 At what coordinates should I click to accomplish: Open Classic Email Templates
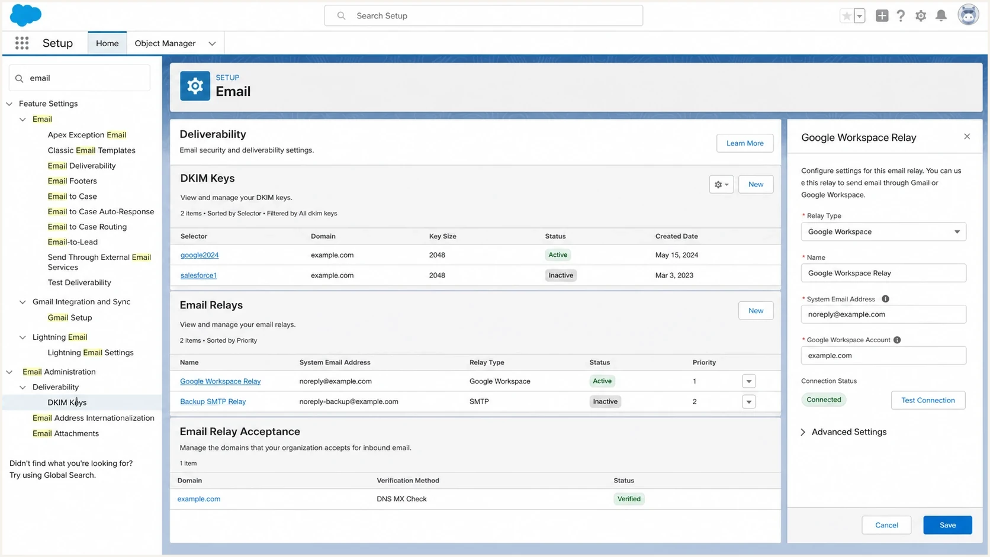point(92,150)
